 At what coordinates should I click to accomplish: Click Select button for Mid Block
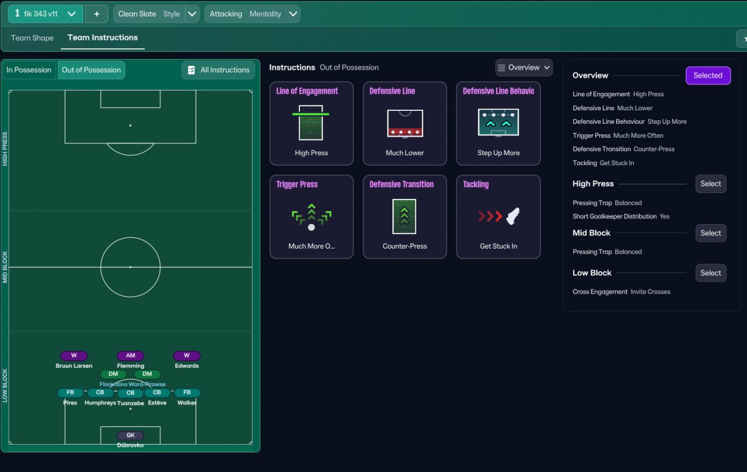pos(711,233)
